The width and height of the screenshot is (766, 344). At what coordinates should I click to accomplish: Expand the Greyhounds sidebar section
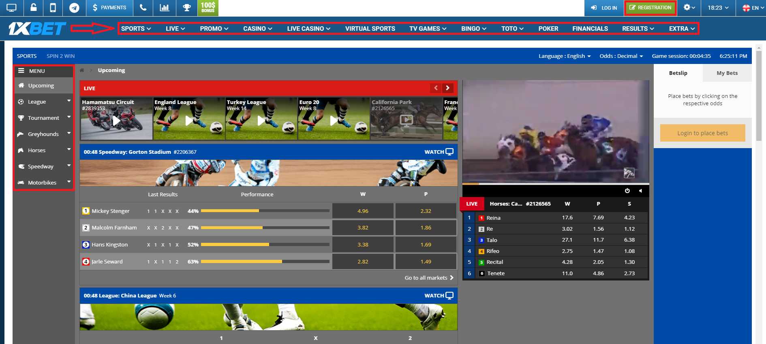69,133
